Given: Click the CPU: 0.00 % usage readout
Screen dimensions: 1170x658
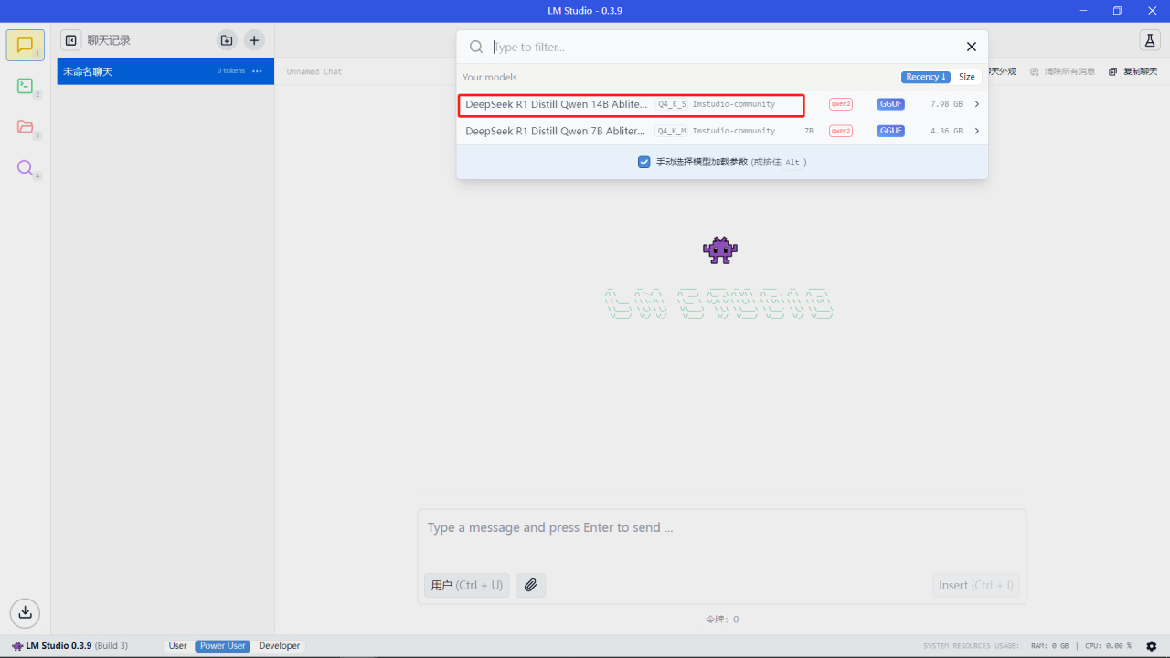Looking at the screenshot, I should click(1108, 646).
